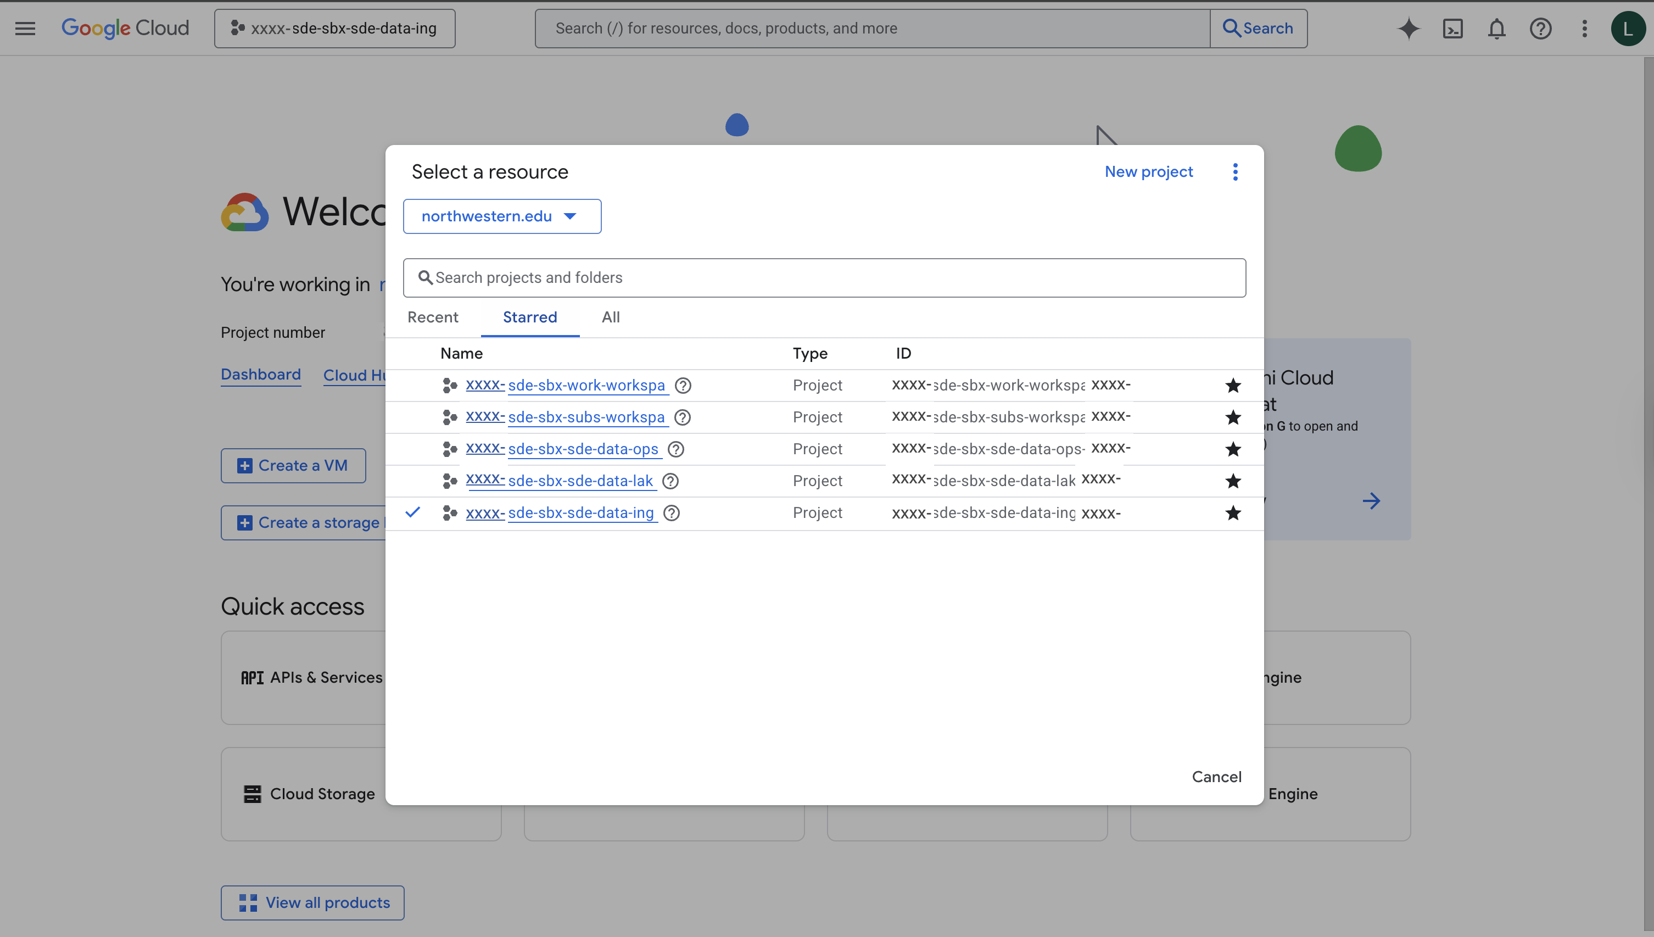Unstar the sde-sbx-work-workspa project
The width and height of the screenshot is (1654, 937).
coord(1233,386)
